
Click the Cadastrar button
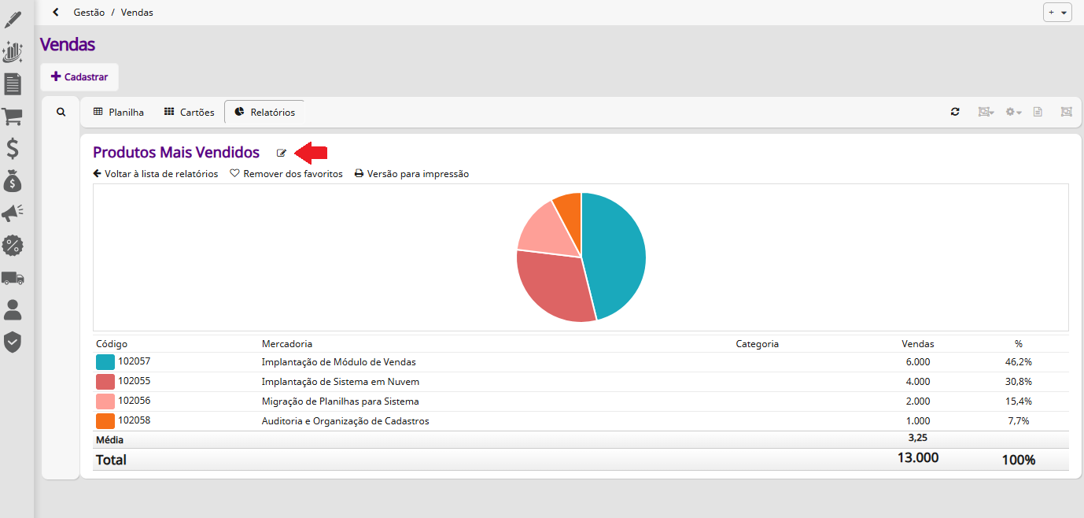(79, 77)
